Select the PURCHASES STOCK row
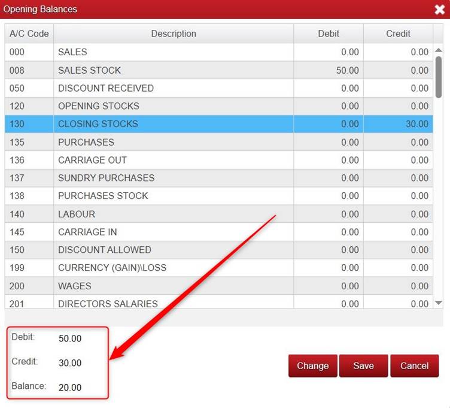 click(x=218, y=196)
